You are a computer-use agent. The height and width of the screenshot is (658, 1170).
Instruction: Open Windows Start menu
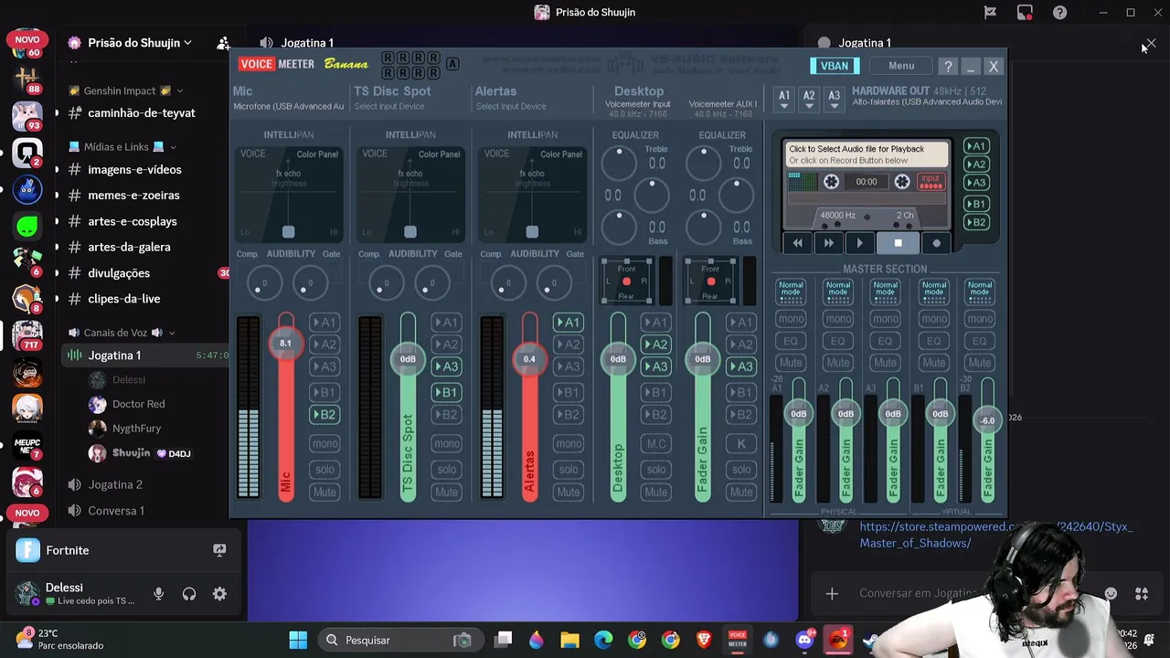(x=298, y=640)
